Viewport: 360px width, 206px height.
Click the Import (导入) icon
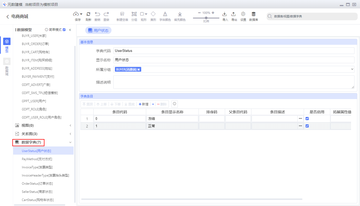click(225, 14)
